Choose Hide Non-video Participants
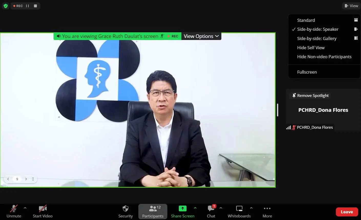The image size is (361, 220). click(324, 57)
